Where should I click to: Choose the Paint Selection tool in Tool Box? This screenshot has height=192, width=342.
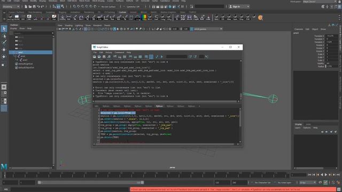pos(4,43)
